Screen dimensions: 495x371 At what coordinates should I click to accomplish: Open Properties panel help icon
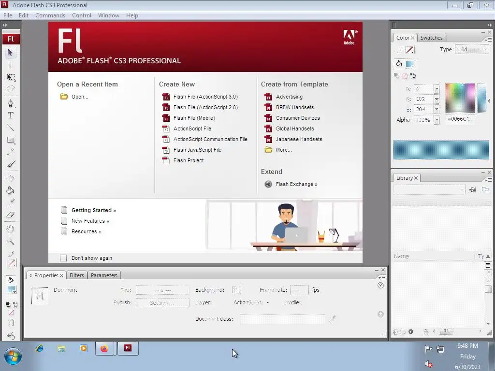pos(380,285)
